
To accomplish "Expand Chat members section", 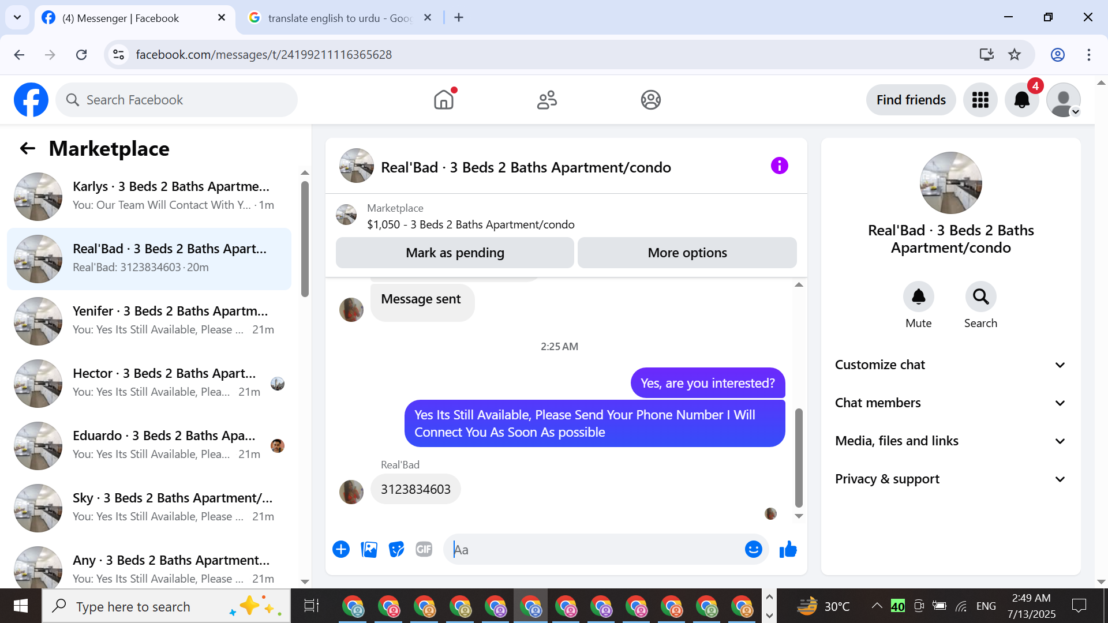I will click(950, 403).
